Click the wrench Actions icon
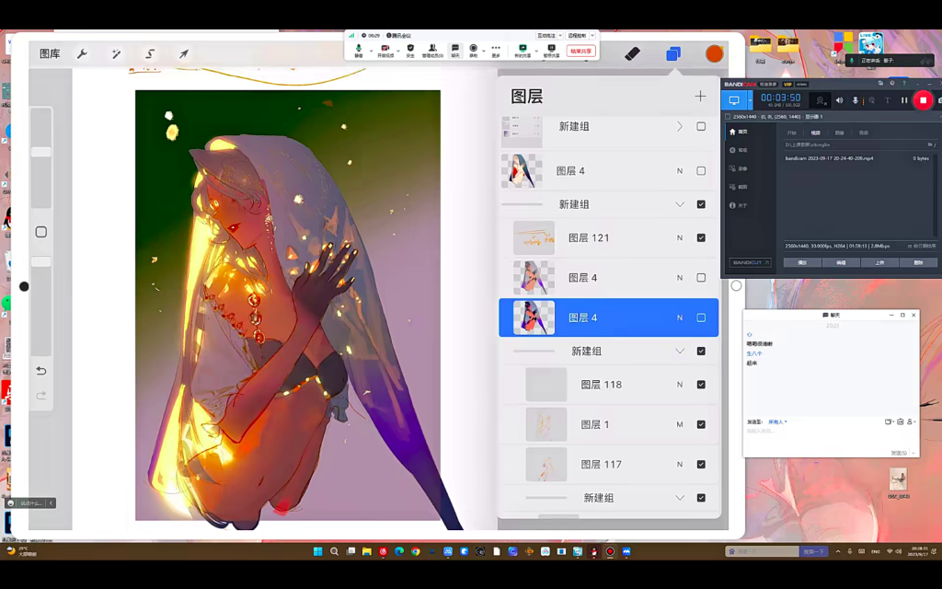The height and width of the screenshot is (589, 942). tap(81, 53)
